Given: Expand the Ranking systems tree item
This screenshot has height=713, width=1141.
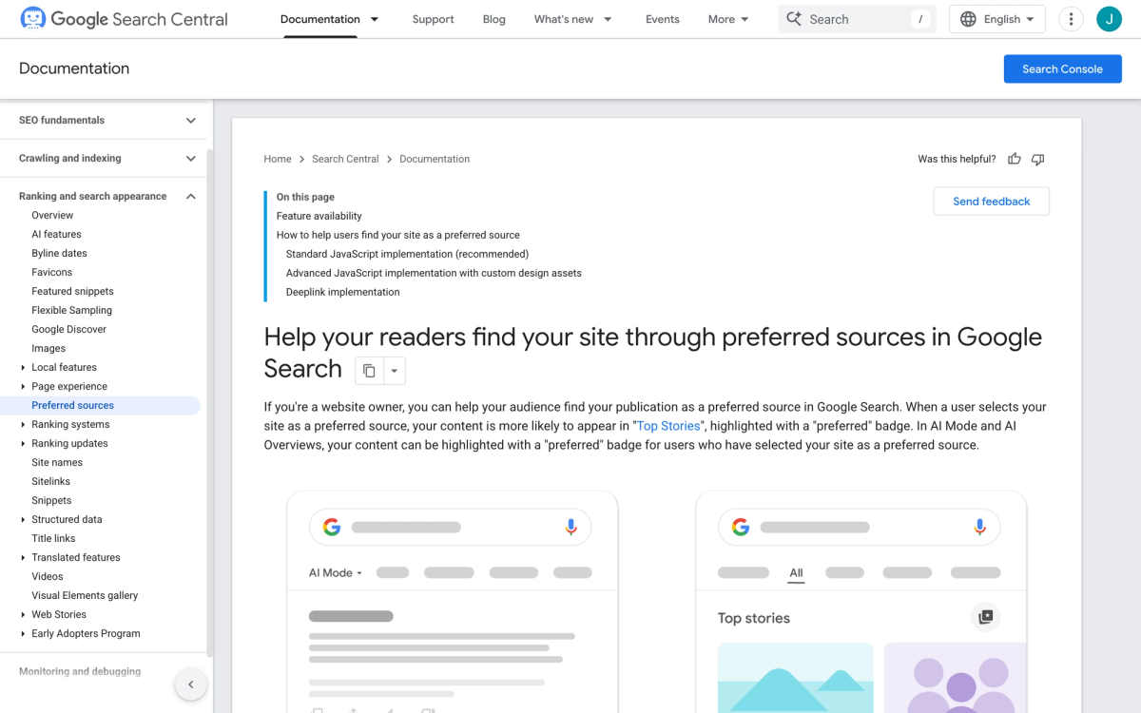Looking at the screenshot, I should [23, 424].
